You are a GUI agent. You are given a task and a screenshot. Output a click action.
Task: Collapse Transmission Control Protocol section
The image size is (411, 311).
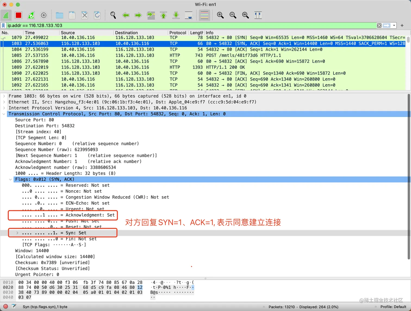(4, 114)
